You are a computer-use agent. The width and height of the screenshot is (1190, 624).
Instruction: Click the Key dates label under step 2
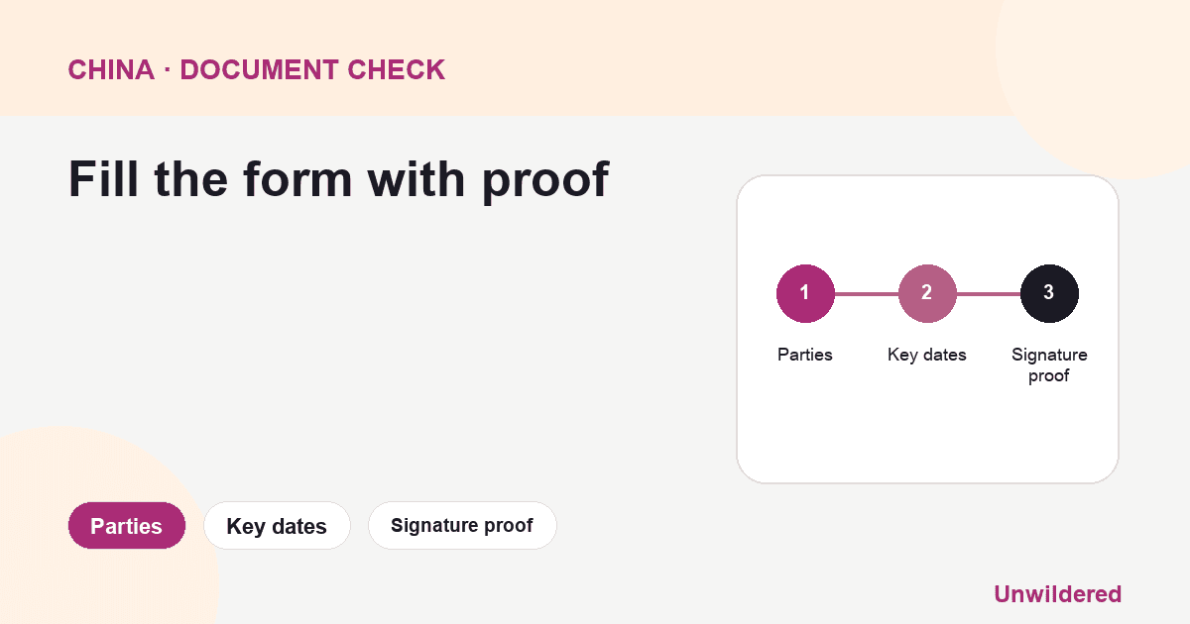coord(926,355)
